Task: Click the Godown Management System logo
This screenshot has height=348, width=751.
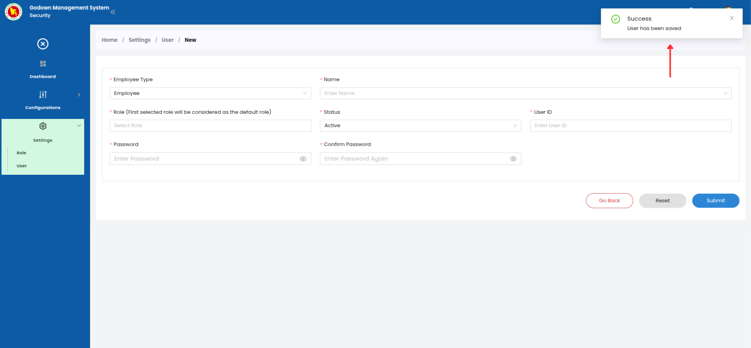Action: pyautogui.click(x=13, y=12)
